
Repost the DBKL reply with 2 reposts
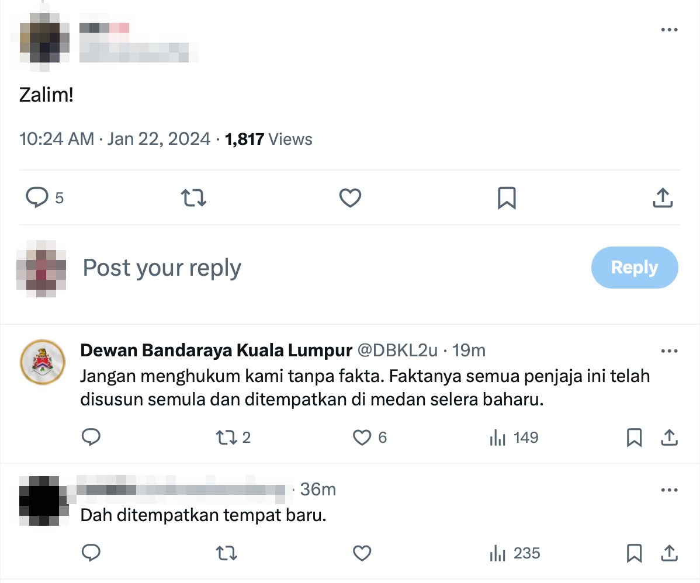click(233, 438)
